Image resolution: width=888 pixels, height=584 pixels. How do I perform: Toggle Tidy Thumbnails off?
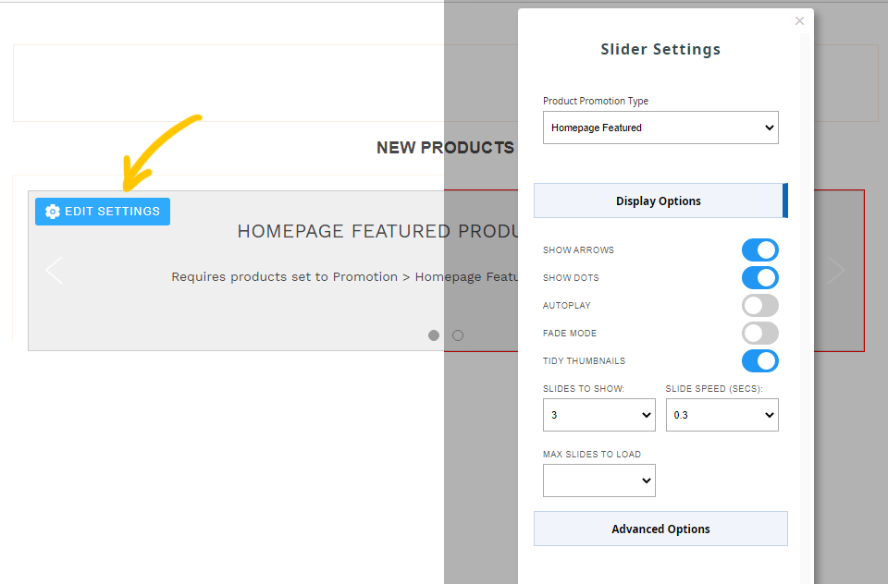coord(759,361)
